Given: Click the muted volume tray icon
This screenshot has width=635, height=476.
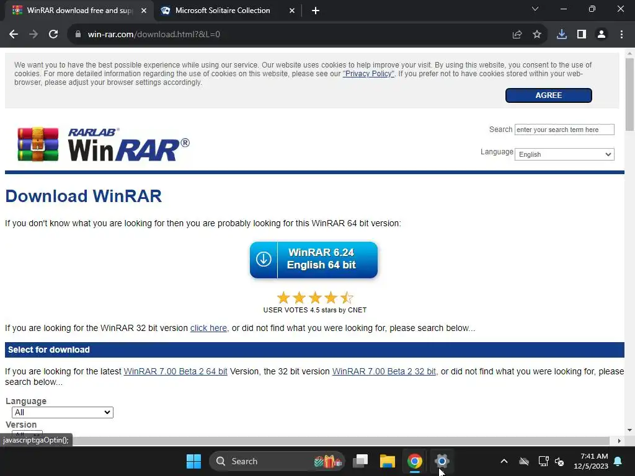Looking at the screenshot, I should coord(559,461).
